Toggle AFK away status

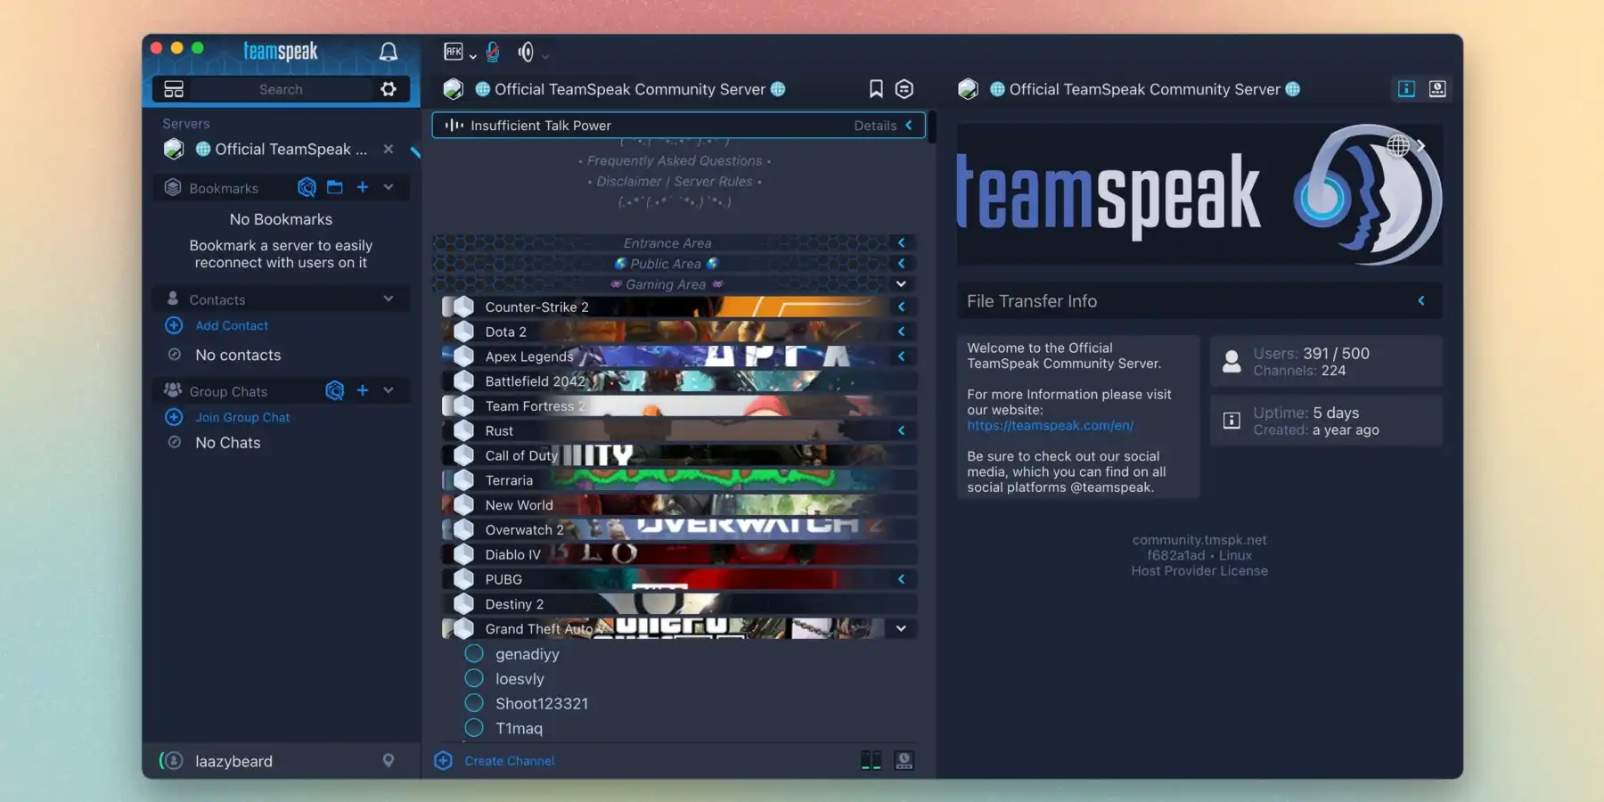point(454,52)
